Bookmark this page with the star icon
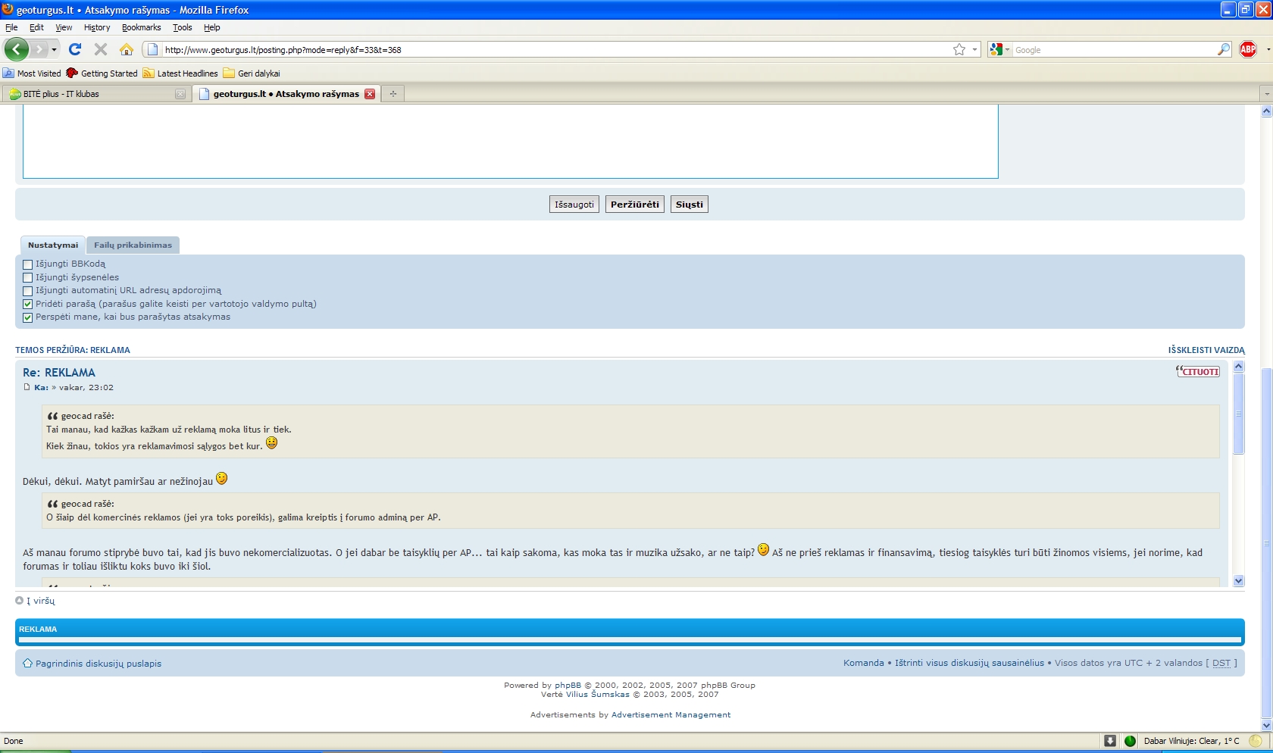The image size is (1273, 753). pyautogui.click(x=959, y=49)
